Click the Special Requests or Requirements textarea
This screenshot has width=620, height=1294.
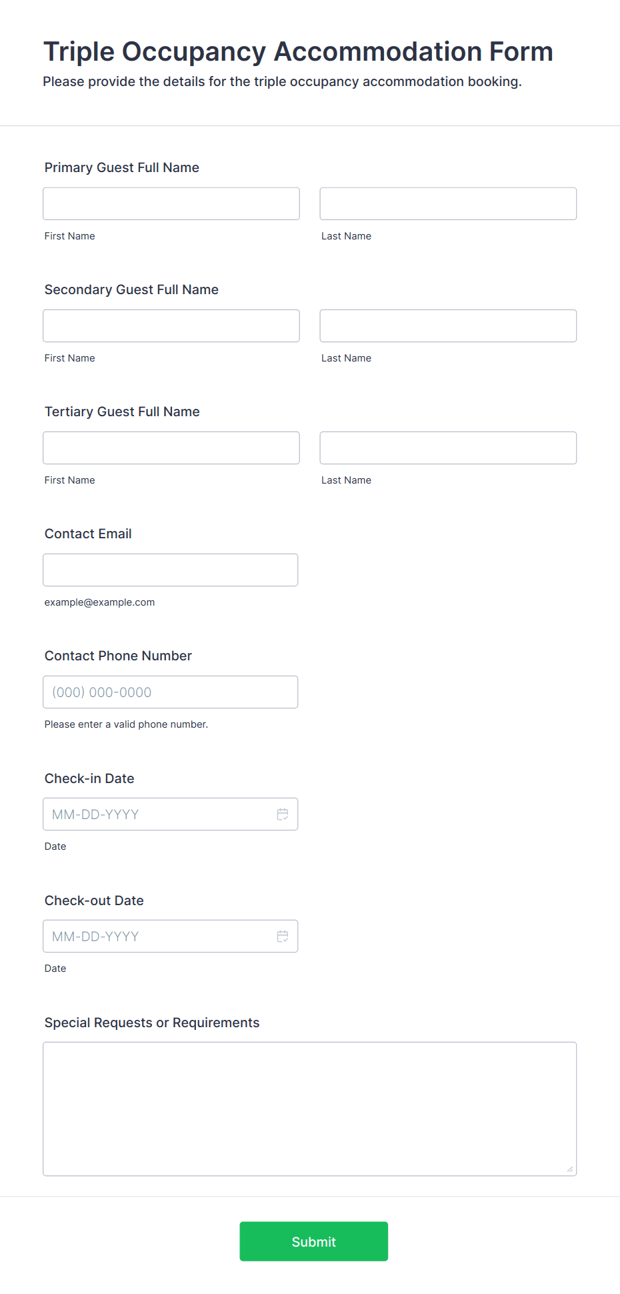coord(310,1109)
